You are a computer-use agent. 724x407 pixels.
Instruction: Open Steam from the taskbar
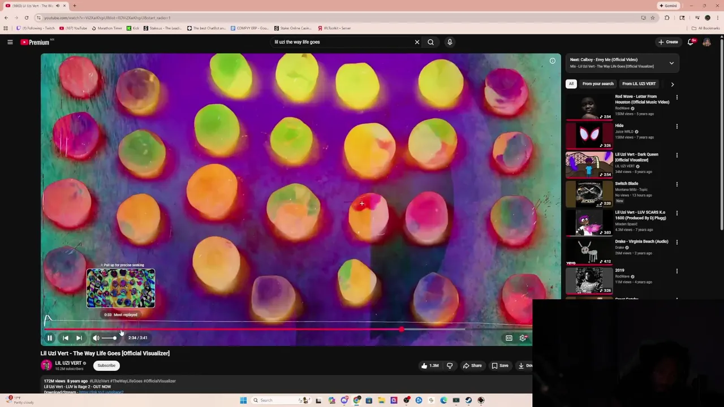pyautogui.click(x=468, y=400)
